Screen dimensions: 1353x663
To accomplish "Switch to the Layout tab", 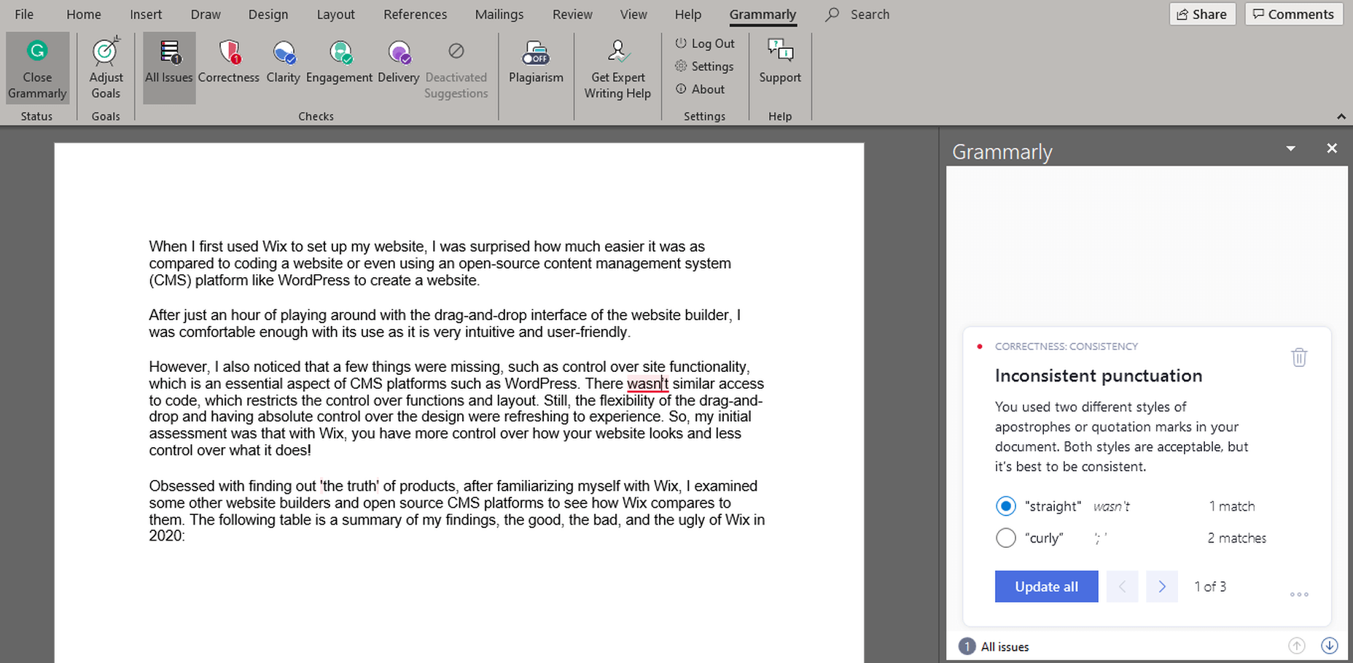I will coord(336,15).
